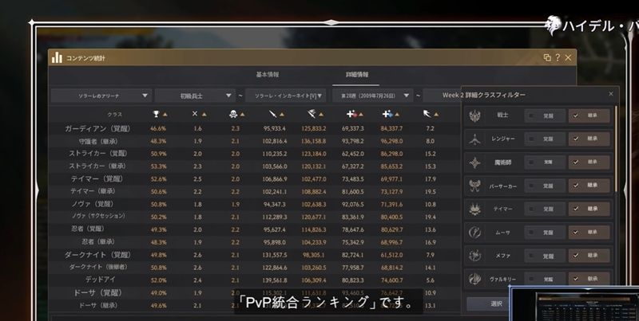Uncheck 継承 for 戦士
Screen dimensions: 639x321
point(575,115)
